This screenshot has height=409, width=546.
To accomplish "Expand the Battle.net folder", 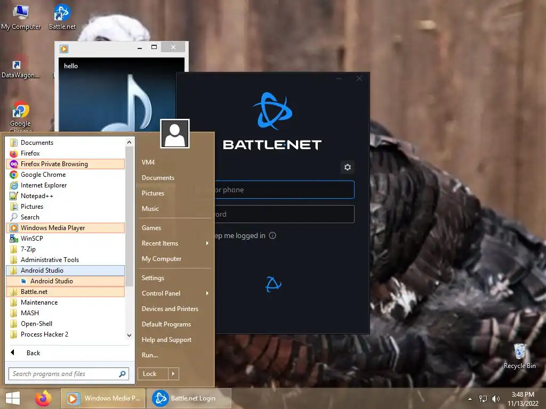I will pyautogui.click(x=66, y=292).
